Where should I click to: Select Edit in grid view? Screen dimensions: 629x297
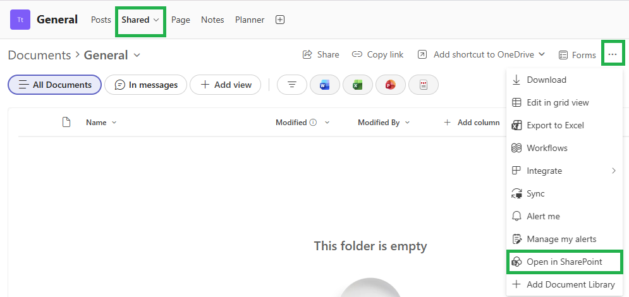[x=565, y=102]
